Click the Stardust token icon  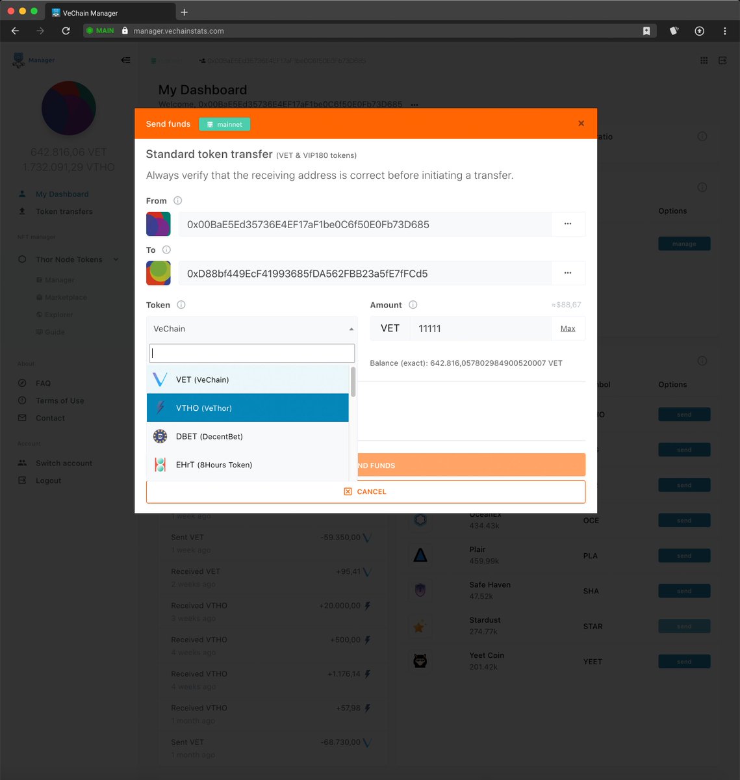[x=420, y=627]
